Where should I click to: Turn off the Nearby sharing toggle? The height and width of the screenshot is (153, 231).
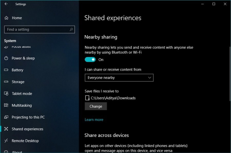pos(90,60)
